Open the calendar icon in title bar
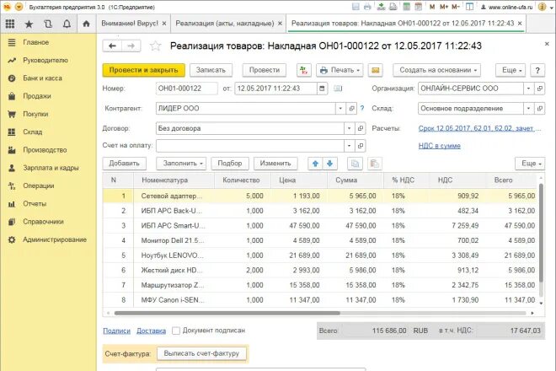The height and width of the screenshot is (371, 556). coord(419,7)
